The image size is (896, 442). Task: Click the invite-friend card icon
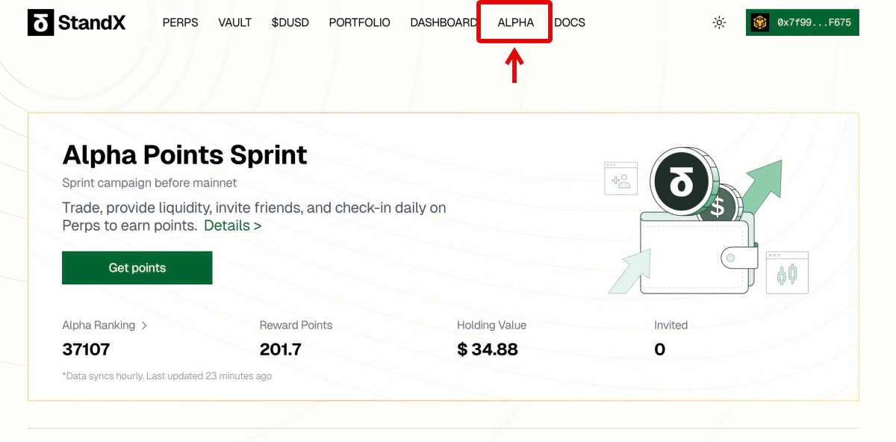coord(620,179)
